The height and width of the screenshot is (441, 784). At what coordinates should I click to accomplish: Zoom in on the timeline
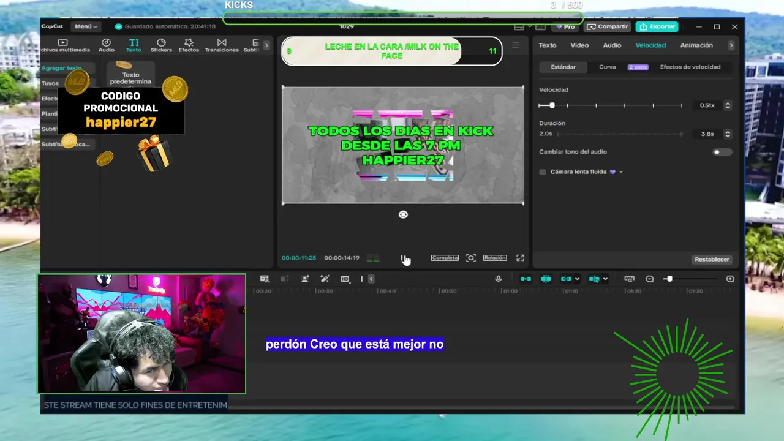click(x=730, y=279)
